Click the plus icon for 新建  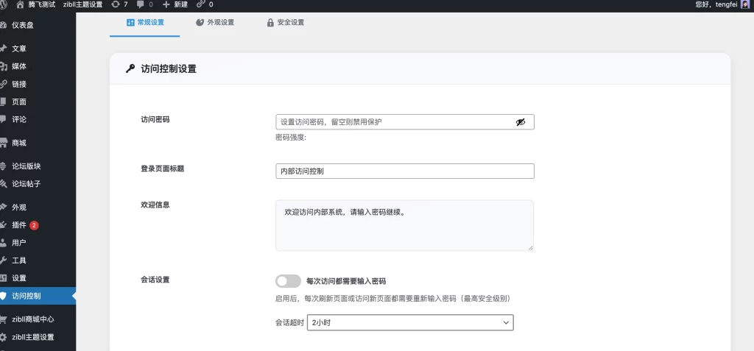click(x=166, y=4)
